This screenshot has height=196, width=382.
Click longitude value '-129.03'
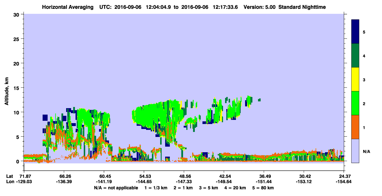pyautogui.click(x=24, y=182)
